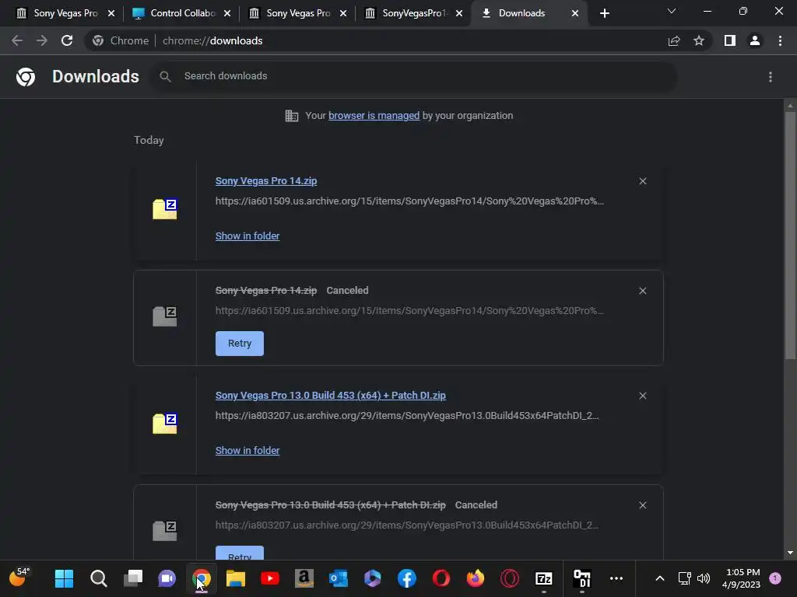Remove Sony Vegas Pro 14.zip from list

pos(642,181)
